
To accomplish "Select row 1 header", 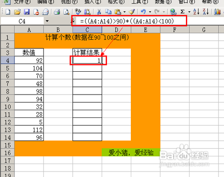I will (x=8, y=37).
